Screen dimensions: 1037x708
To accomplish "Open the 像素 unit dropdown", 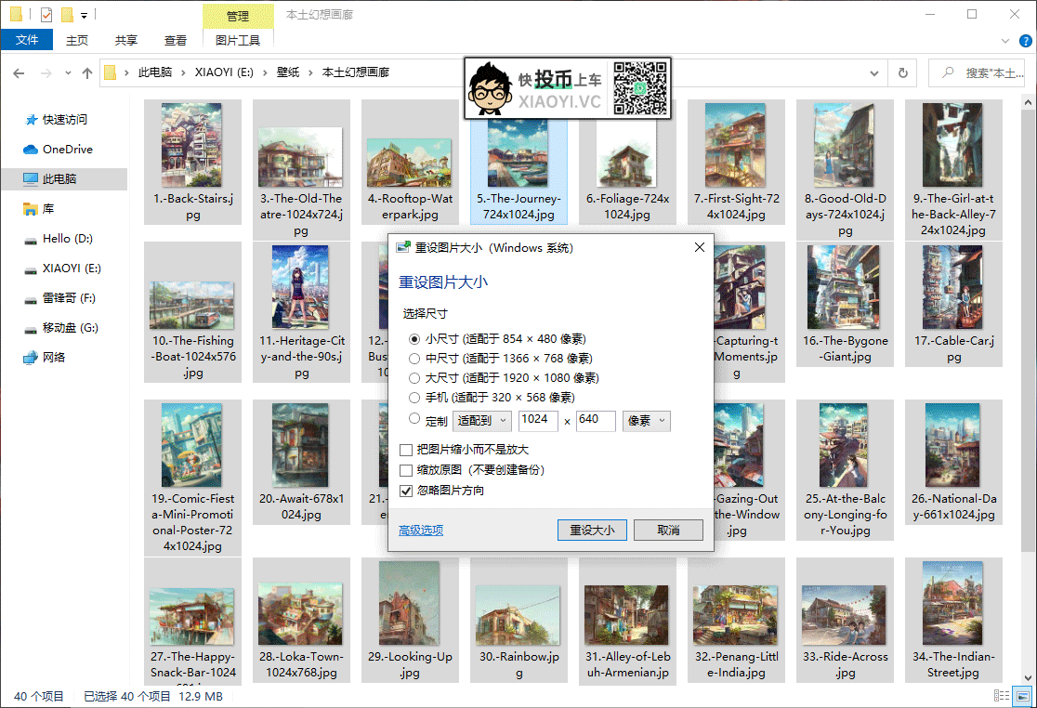I will 647,421.
